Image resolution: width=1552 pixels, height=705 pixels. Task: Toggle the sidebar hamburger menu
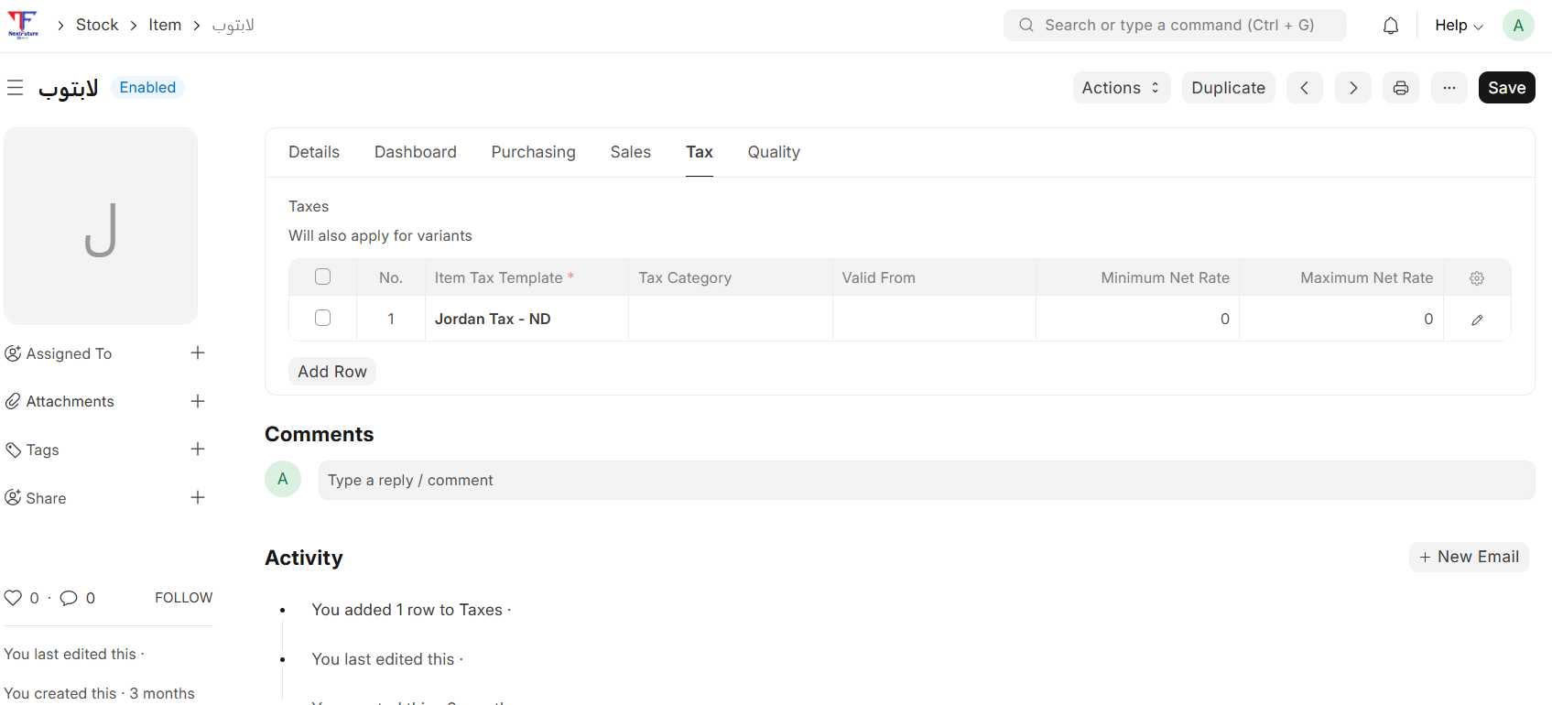(15, 88)
